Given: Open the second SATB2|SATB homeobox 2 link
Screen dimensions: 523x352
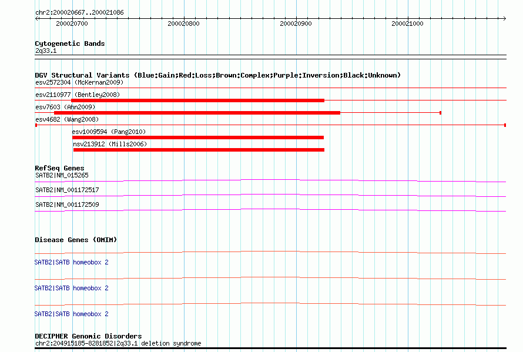Looking at the screenshot, I should pos(71,289).
